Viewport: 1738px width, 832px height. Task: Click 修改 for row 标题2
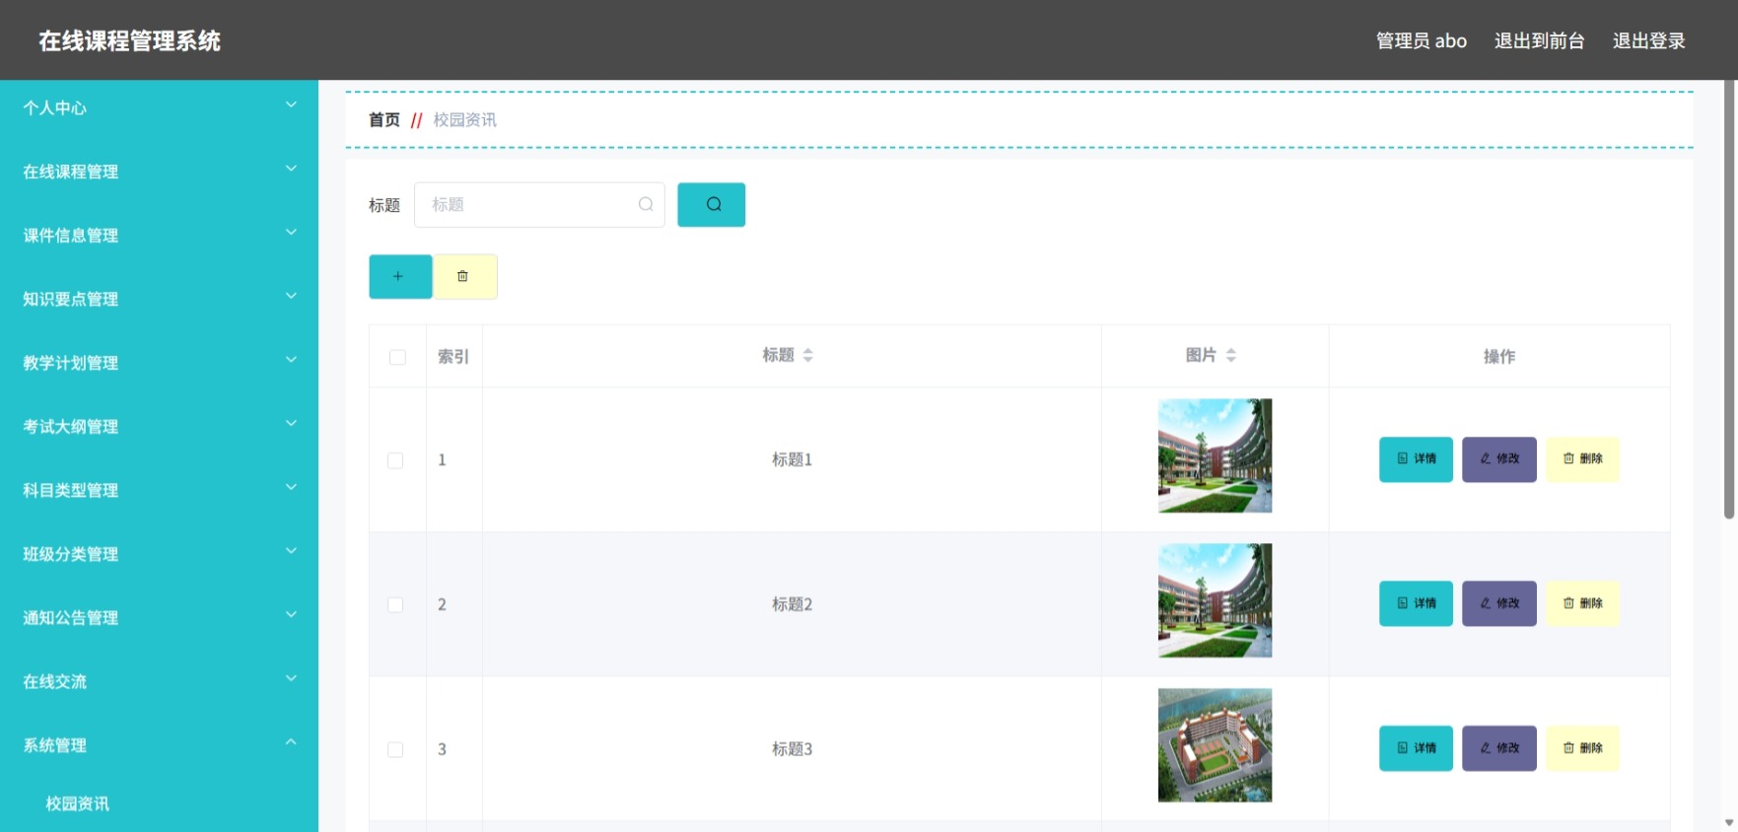[x=1498, y=603]
